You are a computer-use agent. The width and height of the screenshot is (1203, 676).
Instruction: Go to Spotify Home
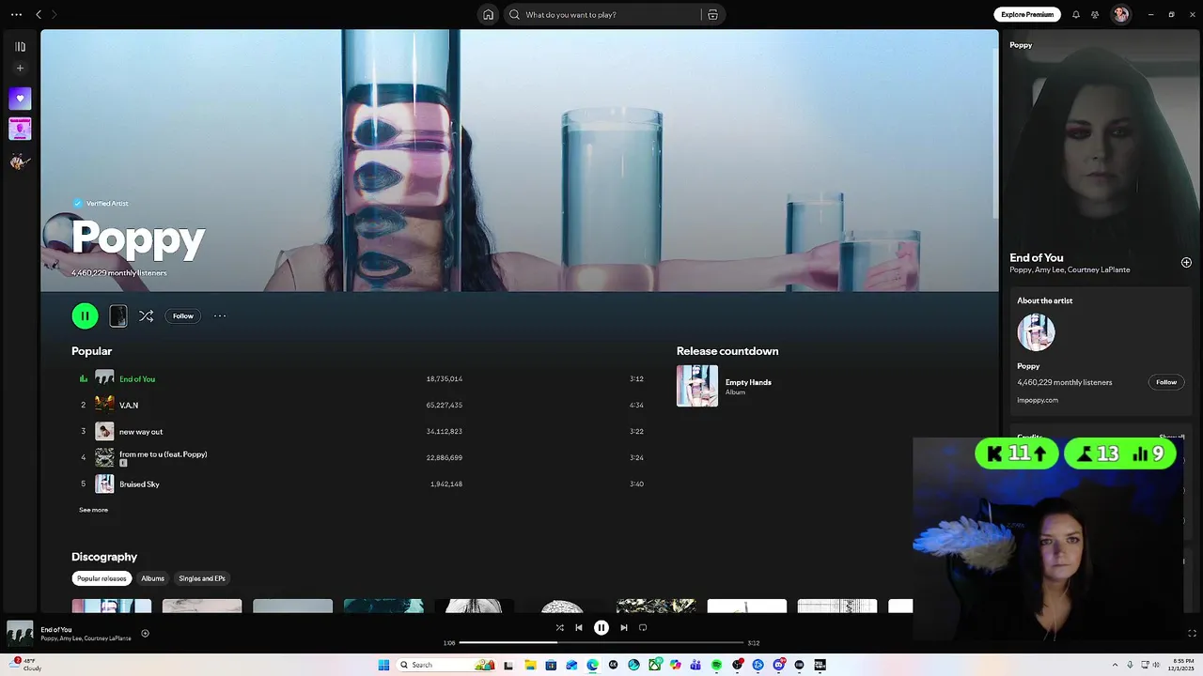pos(488,14)
